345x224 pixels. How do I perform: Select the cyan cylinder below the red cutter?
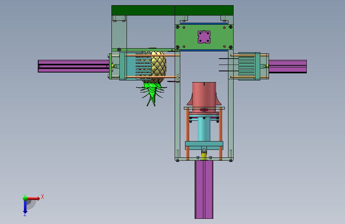click(204, 129)
